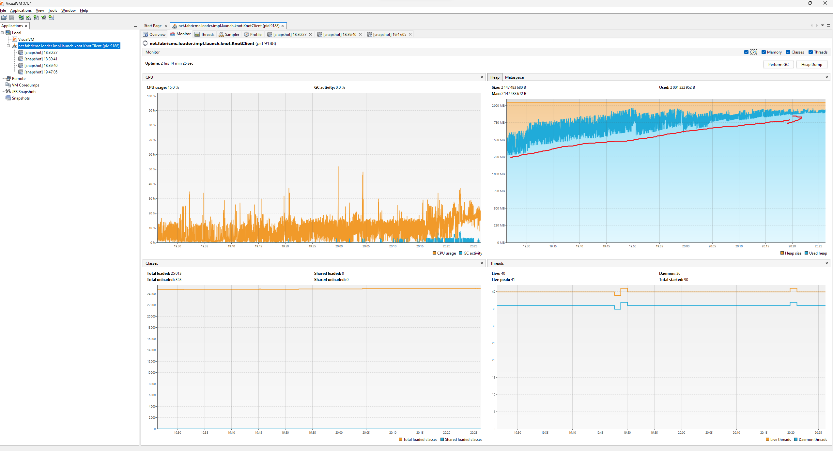
Task: Select the Sampler tool
Action: pos(229,34)
